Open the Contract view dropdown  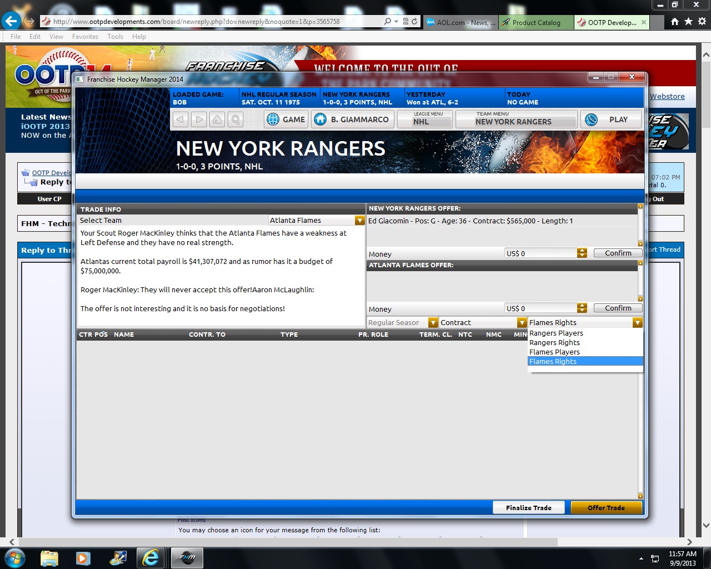click(522, 323)
